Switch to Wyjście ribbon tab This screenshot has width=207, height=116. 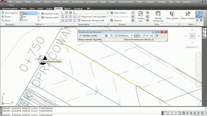point(68,9)
